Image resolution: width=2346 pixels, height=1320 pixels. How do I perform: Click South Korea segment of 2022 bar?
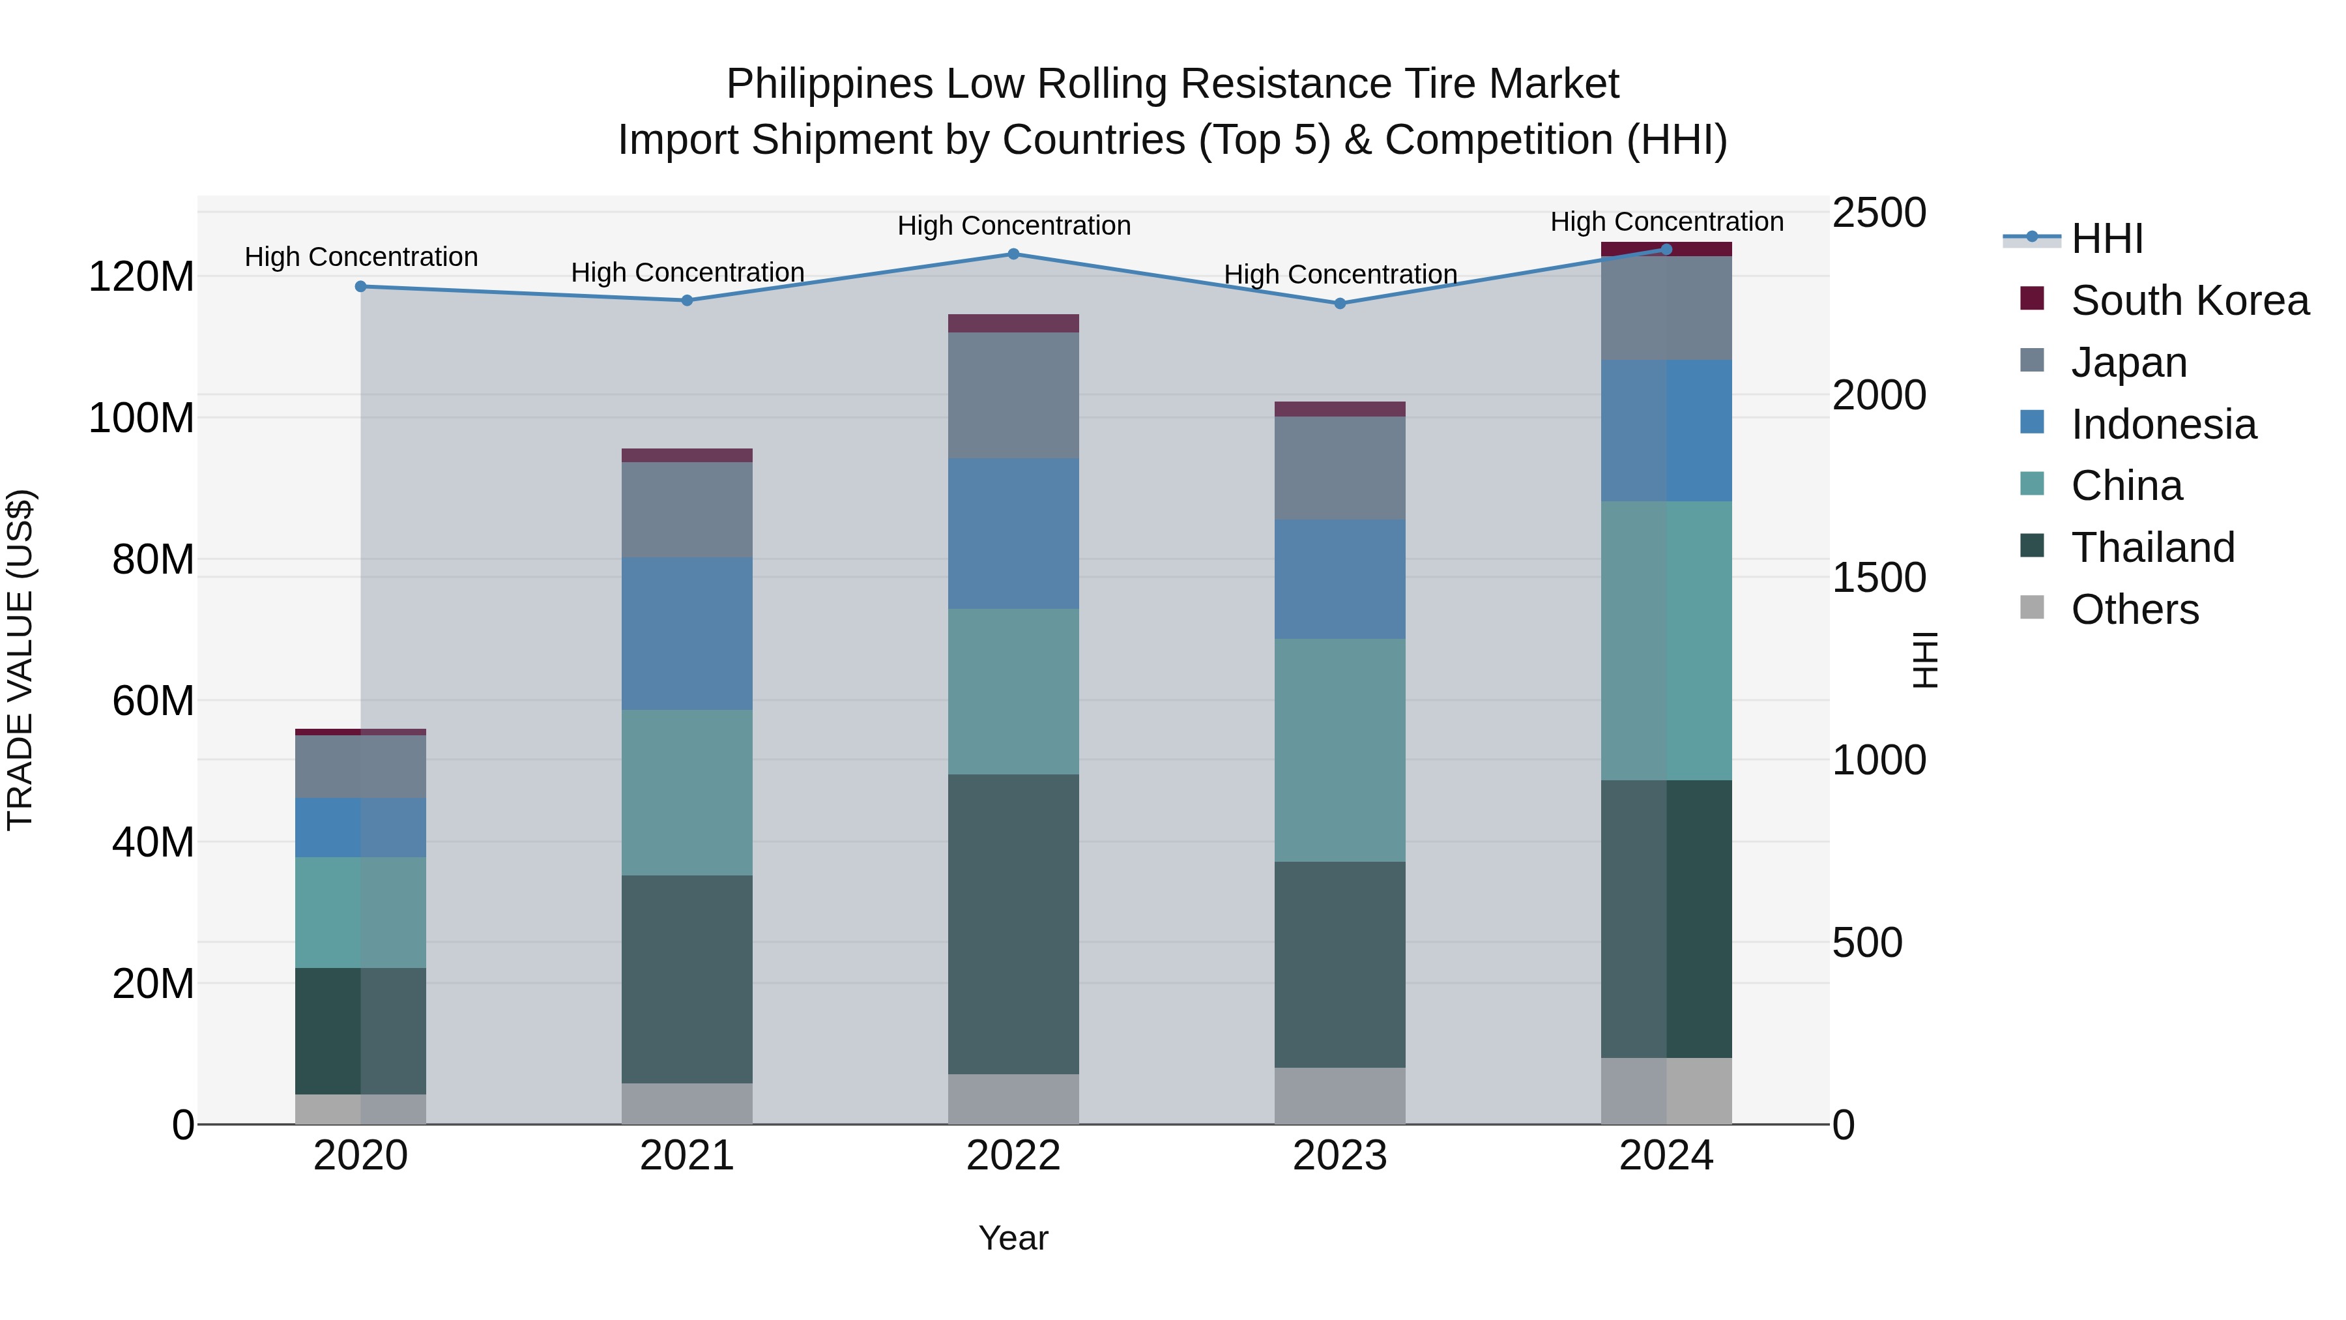(1013, 323)
